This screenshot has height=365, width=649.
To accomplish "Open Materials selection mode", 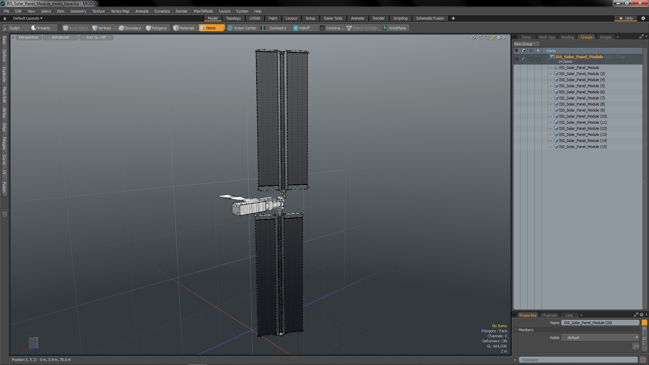I will (184, 28).
